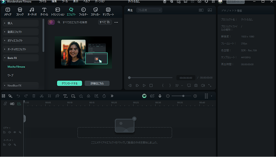Open the テンプレート (Templates) tab
This screenshot has height=157, width=276.
click(108, 12)
